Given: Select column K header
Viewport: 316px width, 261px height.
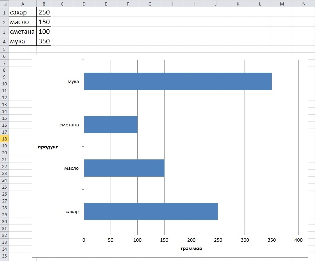Looking at the screenshot, I should (238, 4).
